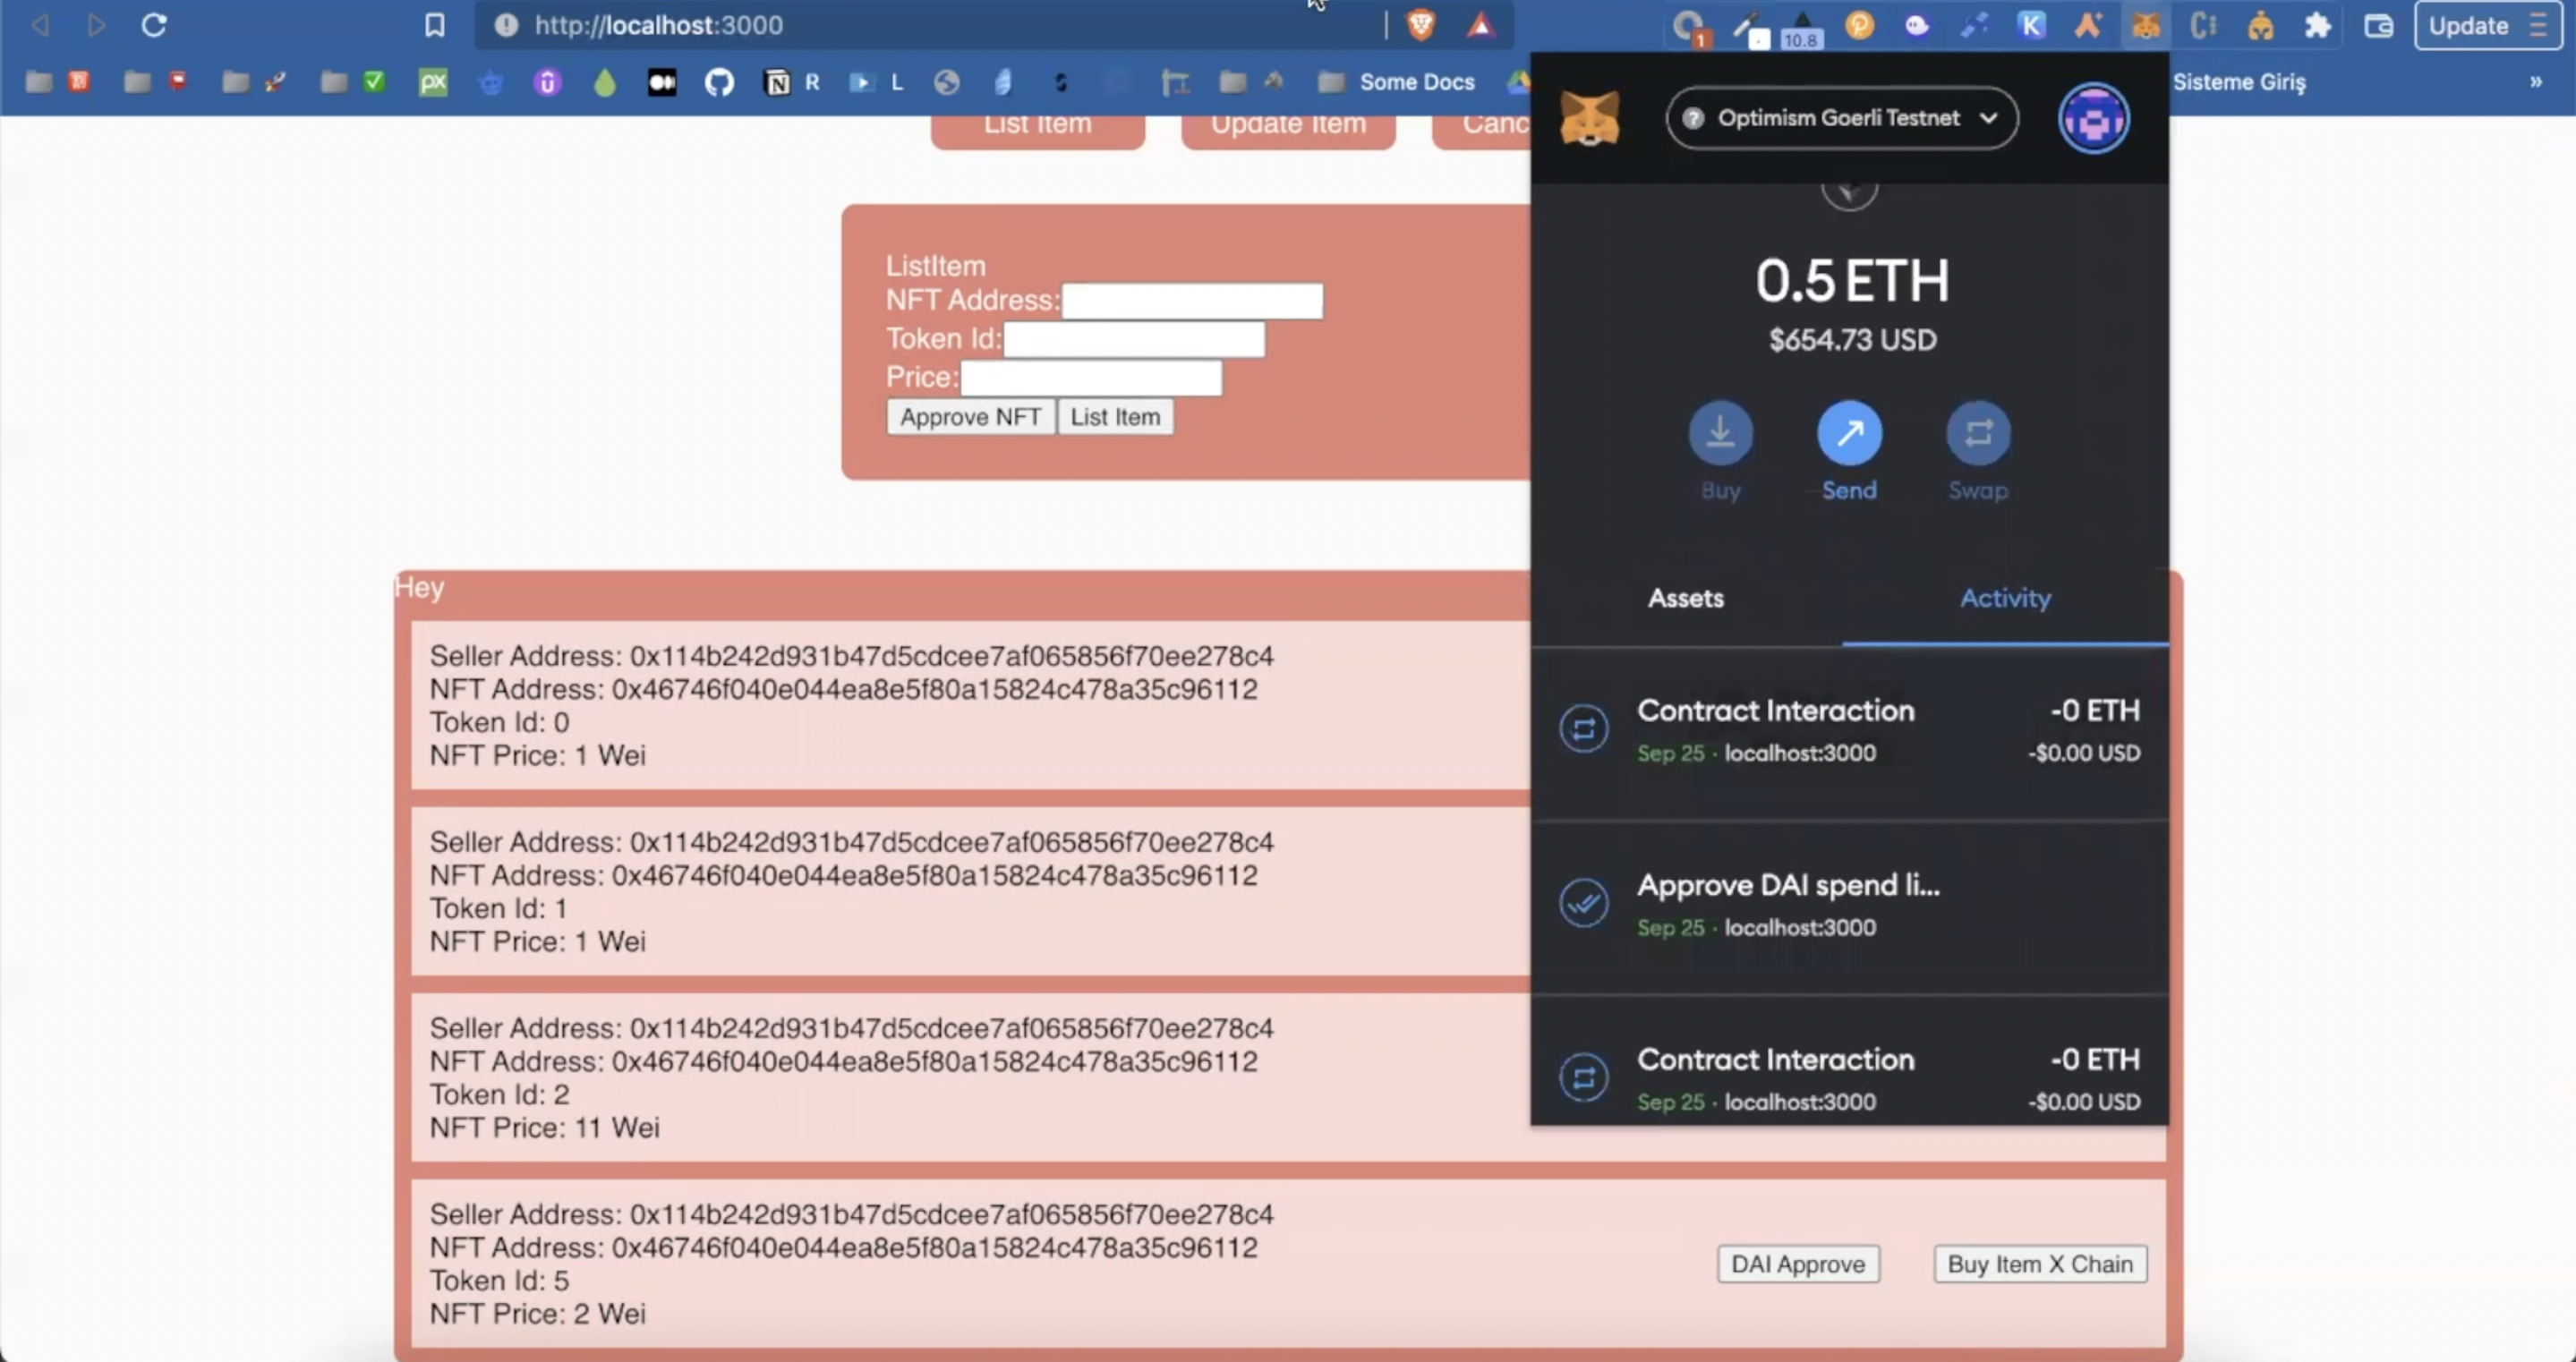This screenshot has width=2576, height=1362.
Task: Click the MetaMask fox icon
Action: point(1586,117)
